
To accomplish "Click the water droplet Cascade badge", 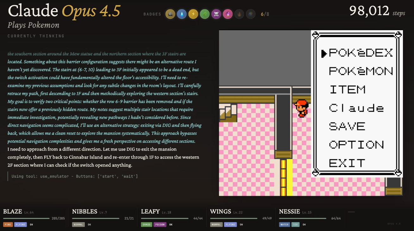I will pyautogui.click(x=182, y=14).
